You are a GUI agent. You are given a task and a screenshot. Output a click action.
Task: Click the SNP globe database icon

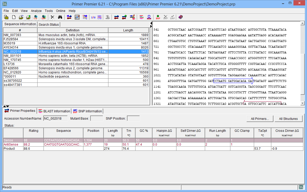click(44, 17)
